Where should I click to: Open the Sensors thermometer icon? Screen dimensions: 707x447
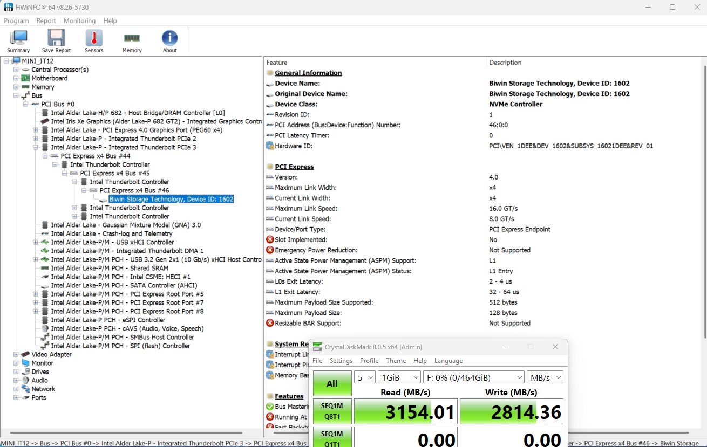tap(94, 38)
